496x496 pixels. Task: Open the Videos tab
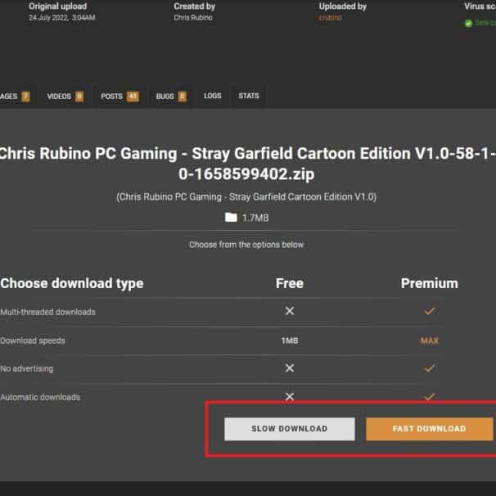pos(65,96)
